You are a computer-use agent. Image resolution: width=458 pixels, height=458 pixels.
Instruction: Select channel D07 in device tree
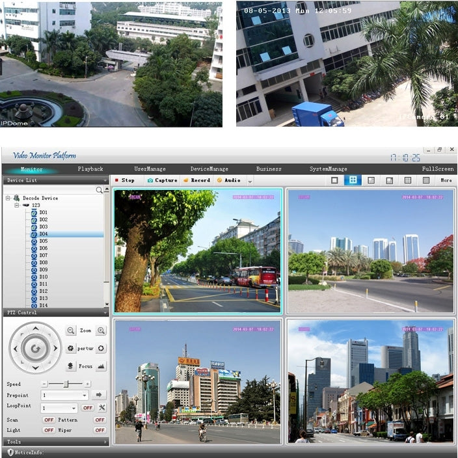(43, 255)
